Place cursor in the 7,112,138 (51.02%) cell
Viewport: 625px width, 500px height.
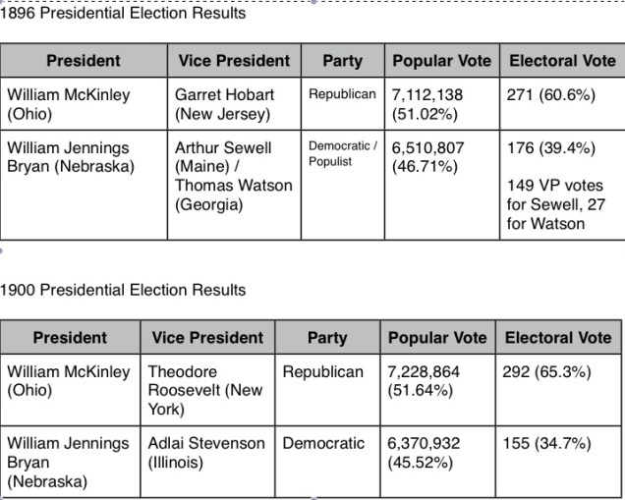point(428,104)
